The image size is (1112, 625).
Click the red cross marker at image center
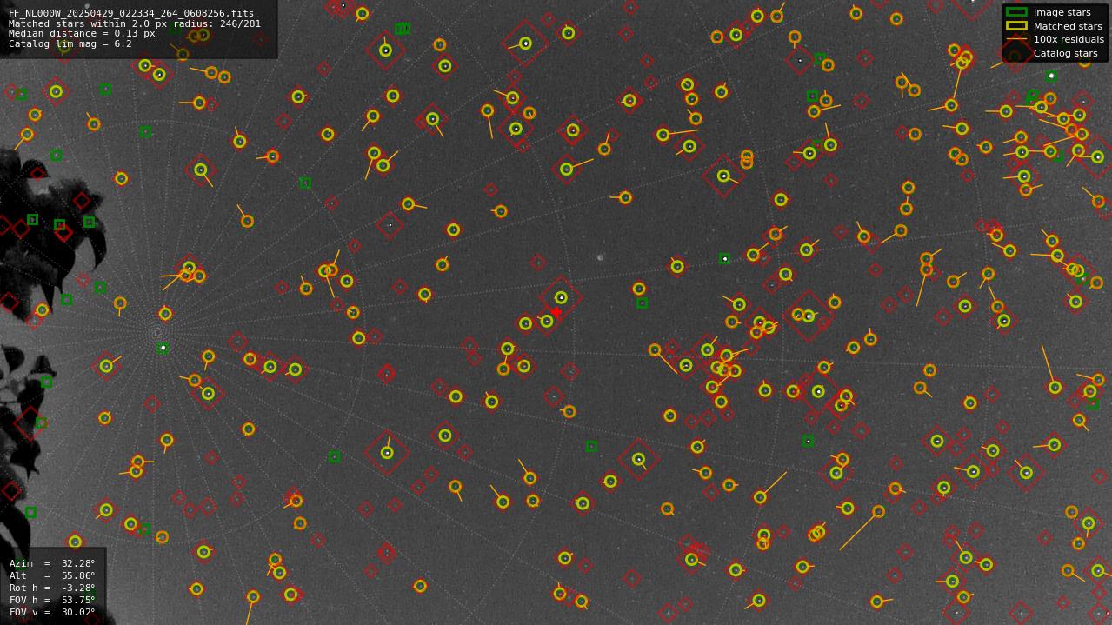coord(556,312)
